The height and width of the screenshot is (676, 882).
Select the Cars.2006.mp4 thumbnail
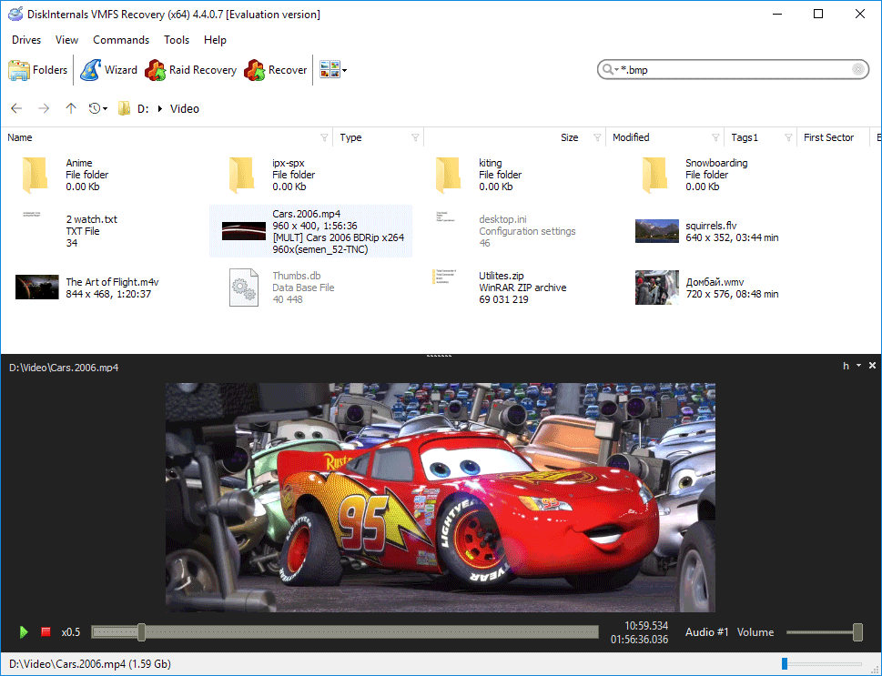(x=244, y=231)
